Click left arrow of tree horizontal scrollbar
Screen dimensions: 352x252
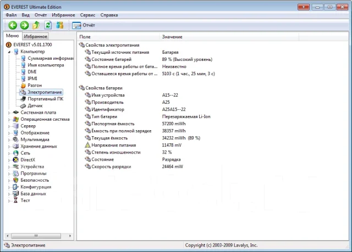click(8, 236)
